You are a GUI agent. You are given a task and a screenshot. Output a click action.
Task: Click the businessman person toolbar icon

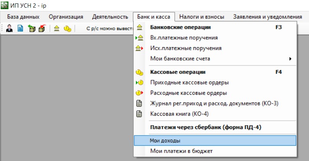click(9, 29)
